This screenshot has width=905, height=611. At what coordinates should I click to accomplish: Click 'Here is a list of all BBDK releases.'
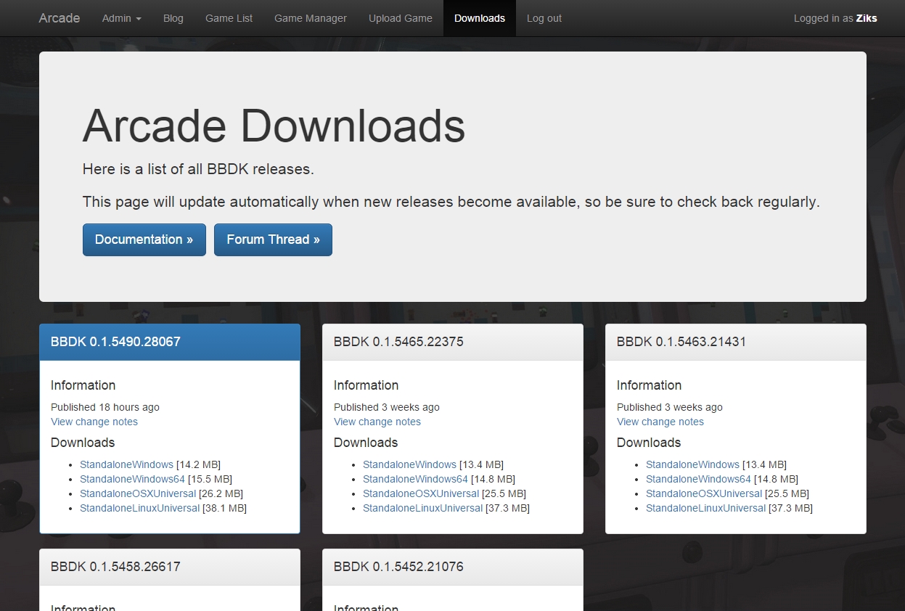click(x=198, y=170)
